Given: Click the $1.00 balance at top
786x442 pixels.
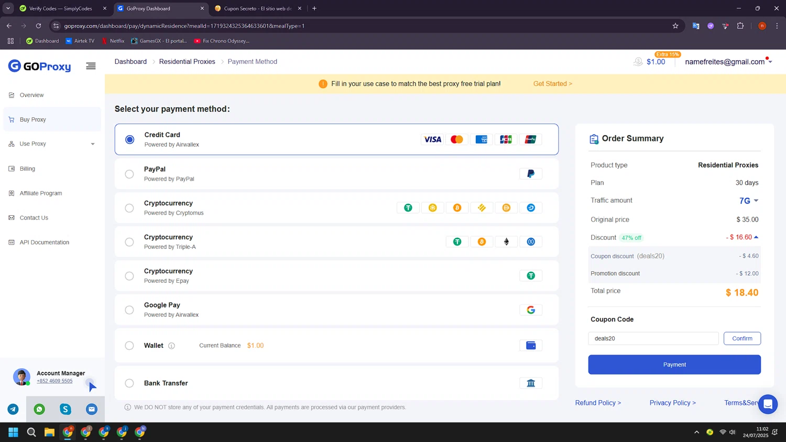Looking at the screenshot, I should pyautogui.click(x=656, y=62).
